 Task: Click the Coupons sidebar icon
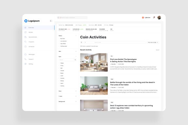pyautogui.click(x=25, y=42)
